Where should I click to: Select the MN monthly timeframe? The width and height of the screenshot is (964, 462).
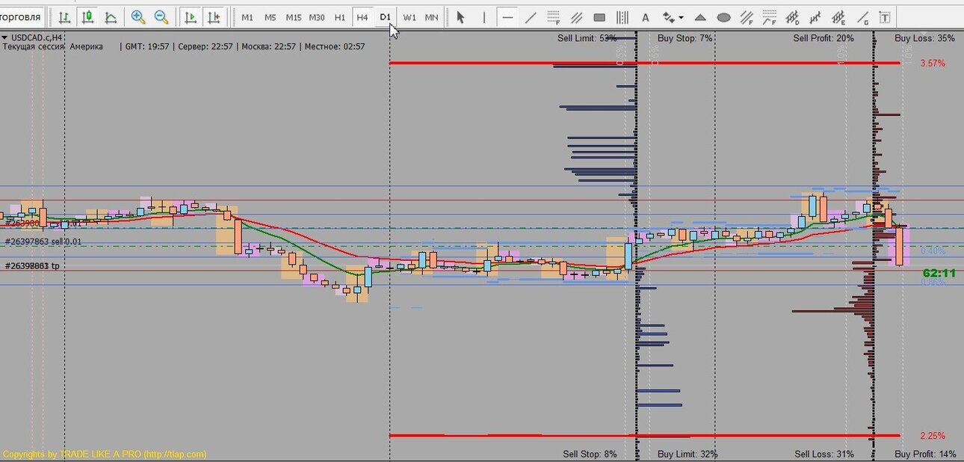tap(431, 17)
